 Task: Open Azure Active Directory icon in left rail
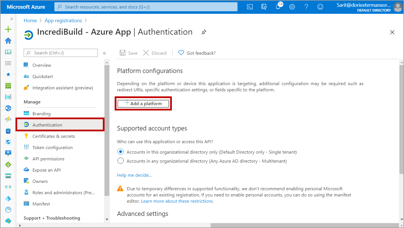click(8, 198)
